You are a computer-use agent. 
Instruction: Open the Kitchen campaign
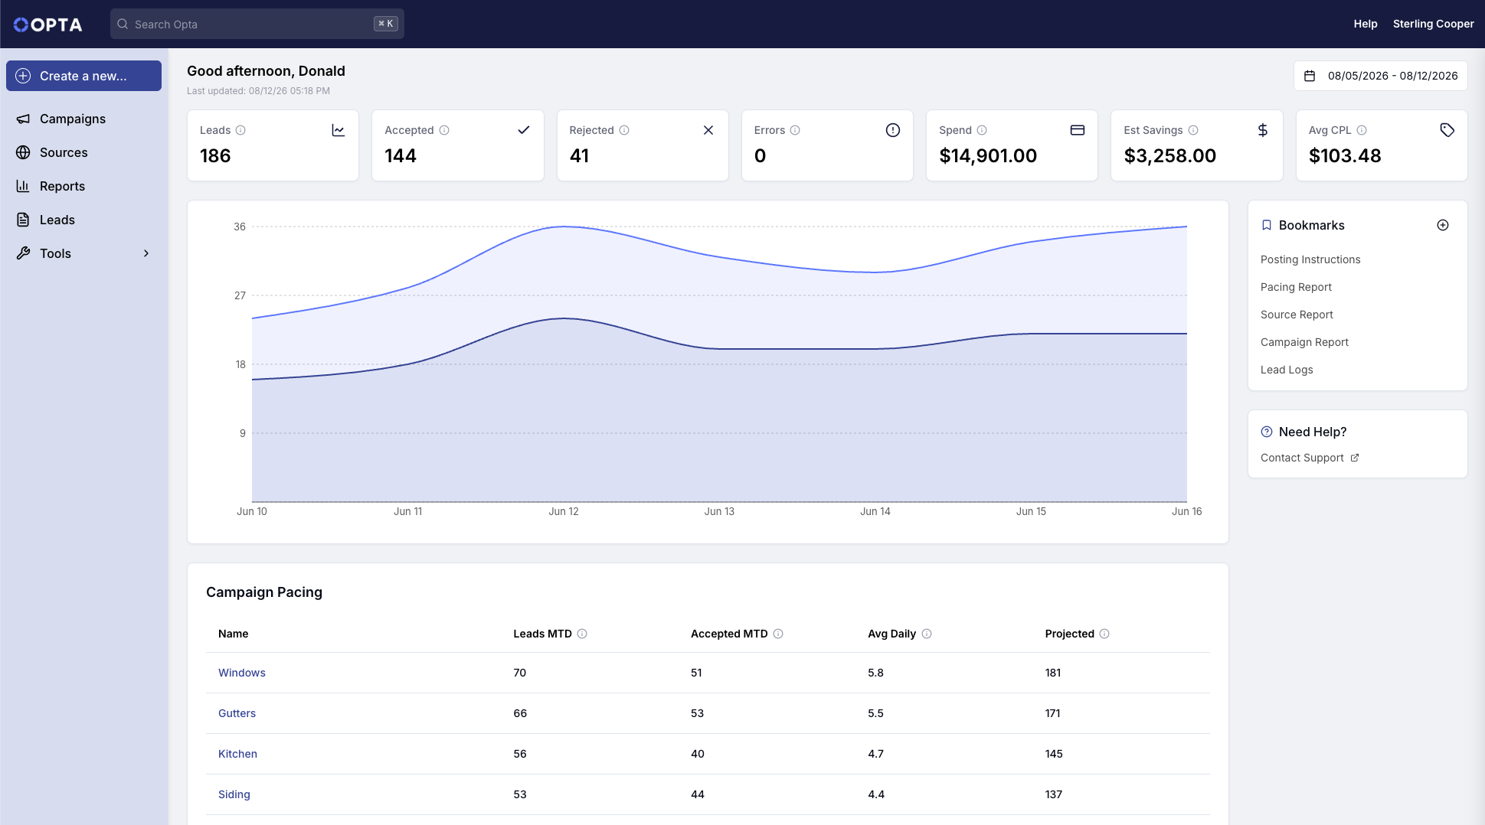click(237, 754)
